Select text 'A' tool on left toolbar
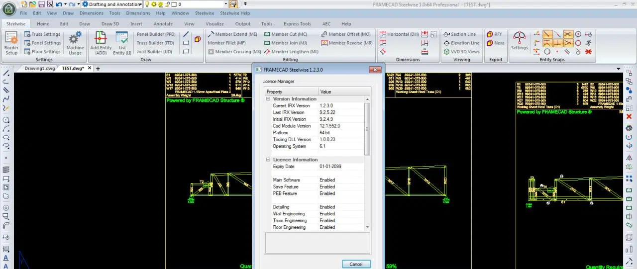 (5, 258)
